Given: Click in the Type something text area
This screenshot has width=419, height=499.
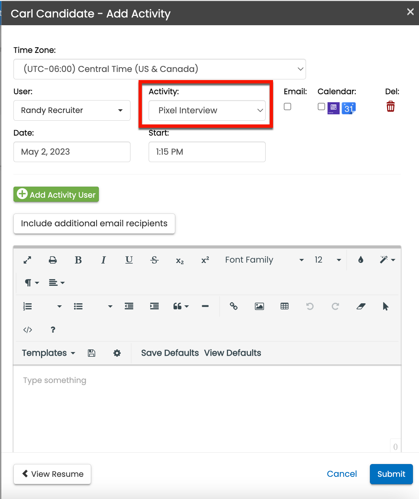Looking at the screenshot, I should [207, 409].
